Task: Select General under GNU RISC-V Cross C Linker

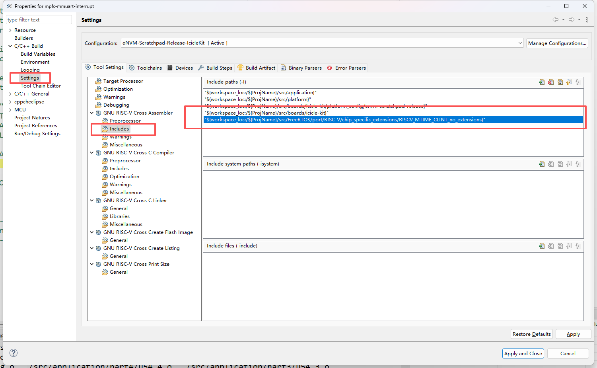Action: [x=119, y=208]
